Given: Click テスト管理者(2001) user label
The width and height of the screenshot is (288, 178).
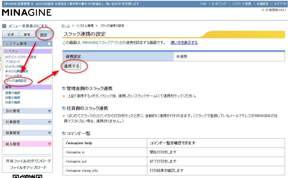Looking at the screenshot, I should click(274, 10).
